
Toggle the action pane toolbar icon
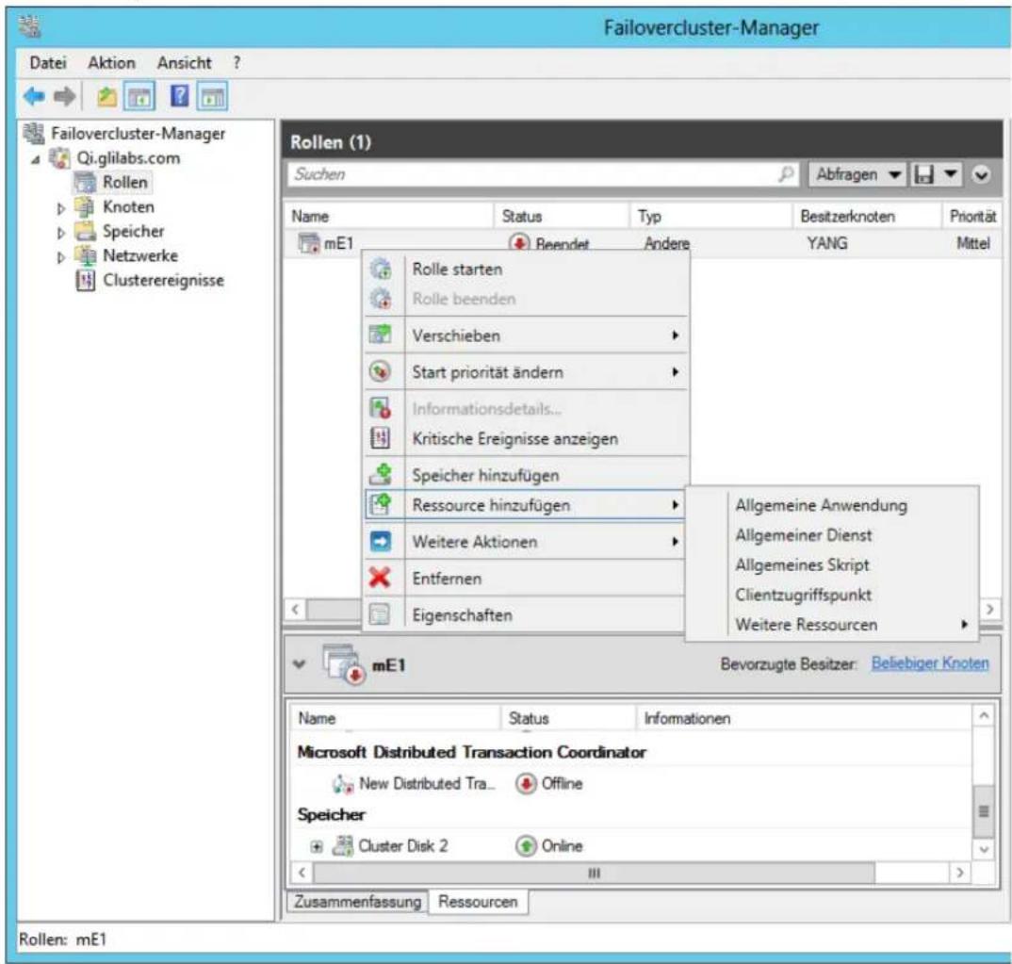pyautogui.click(x=212, y=97)
